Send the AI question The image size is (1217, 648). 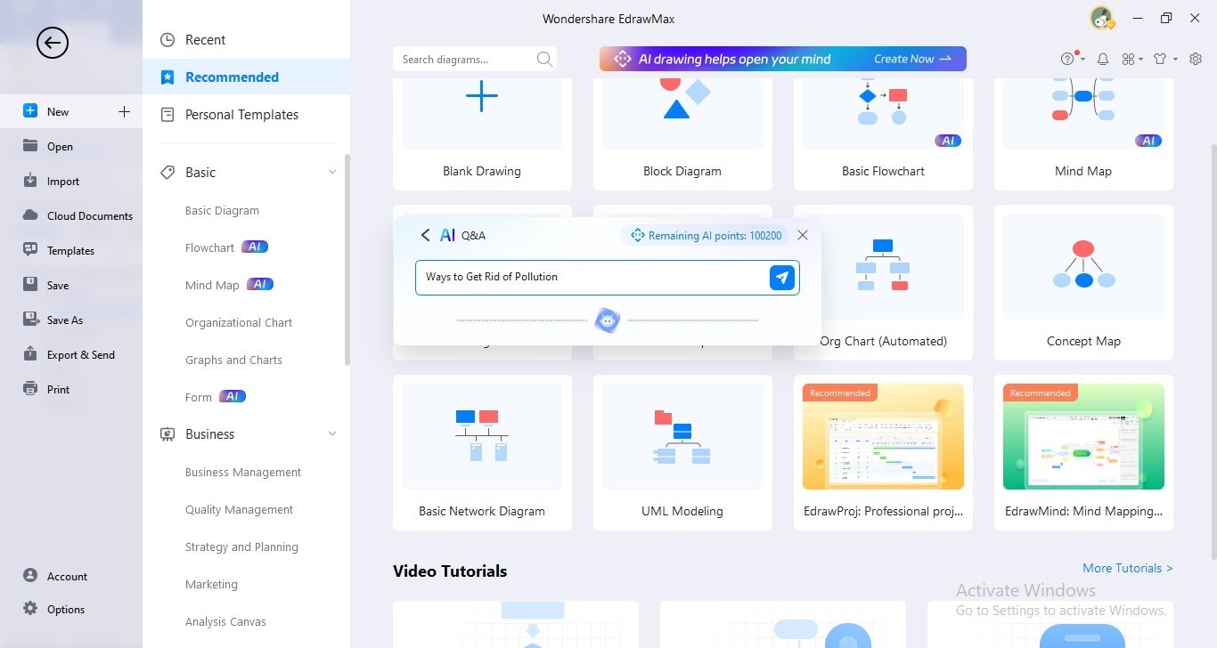781,278
